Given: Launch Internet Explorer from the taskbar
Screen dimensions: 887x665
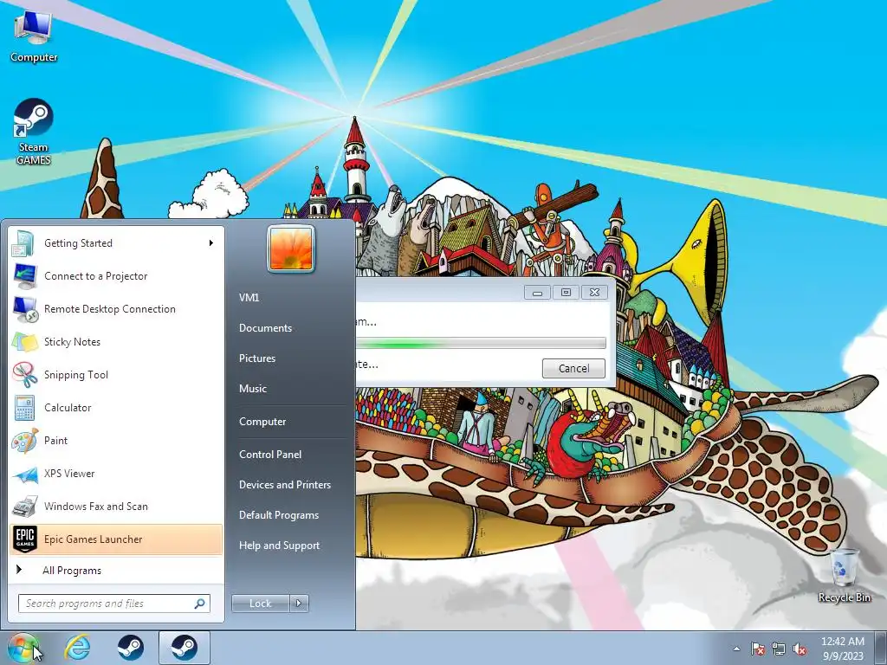Looking at the screenshot, I should tap(77, 648).
